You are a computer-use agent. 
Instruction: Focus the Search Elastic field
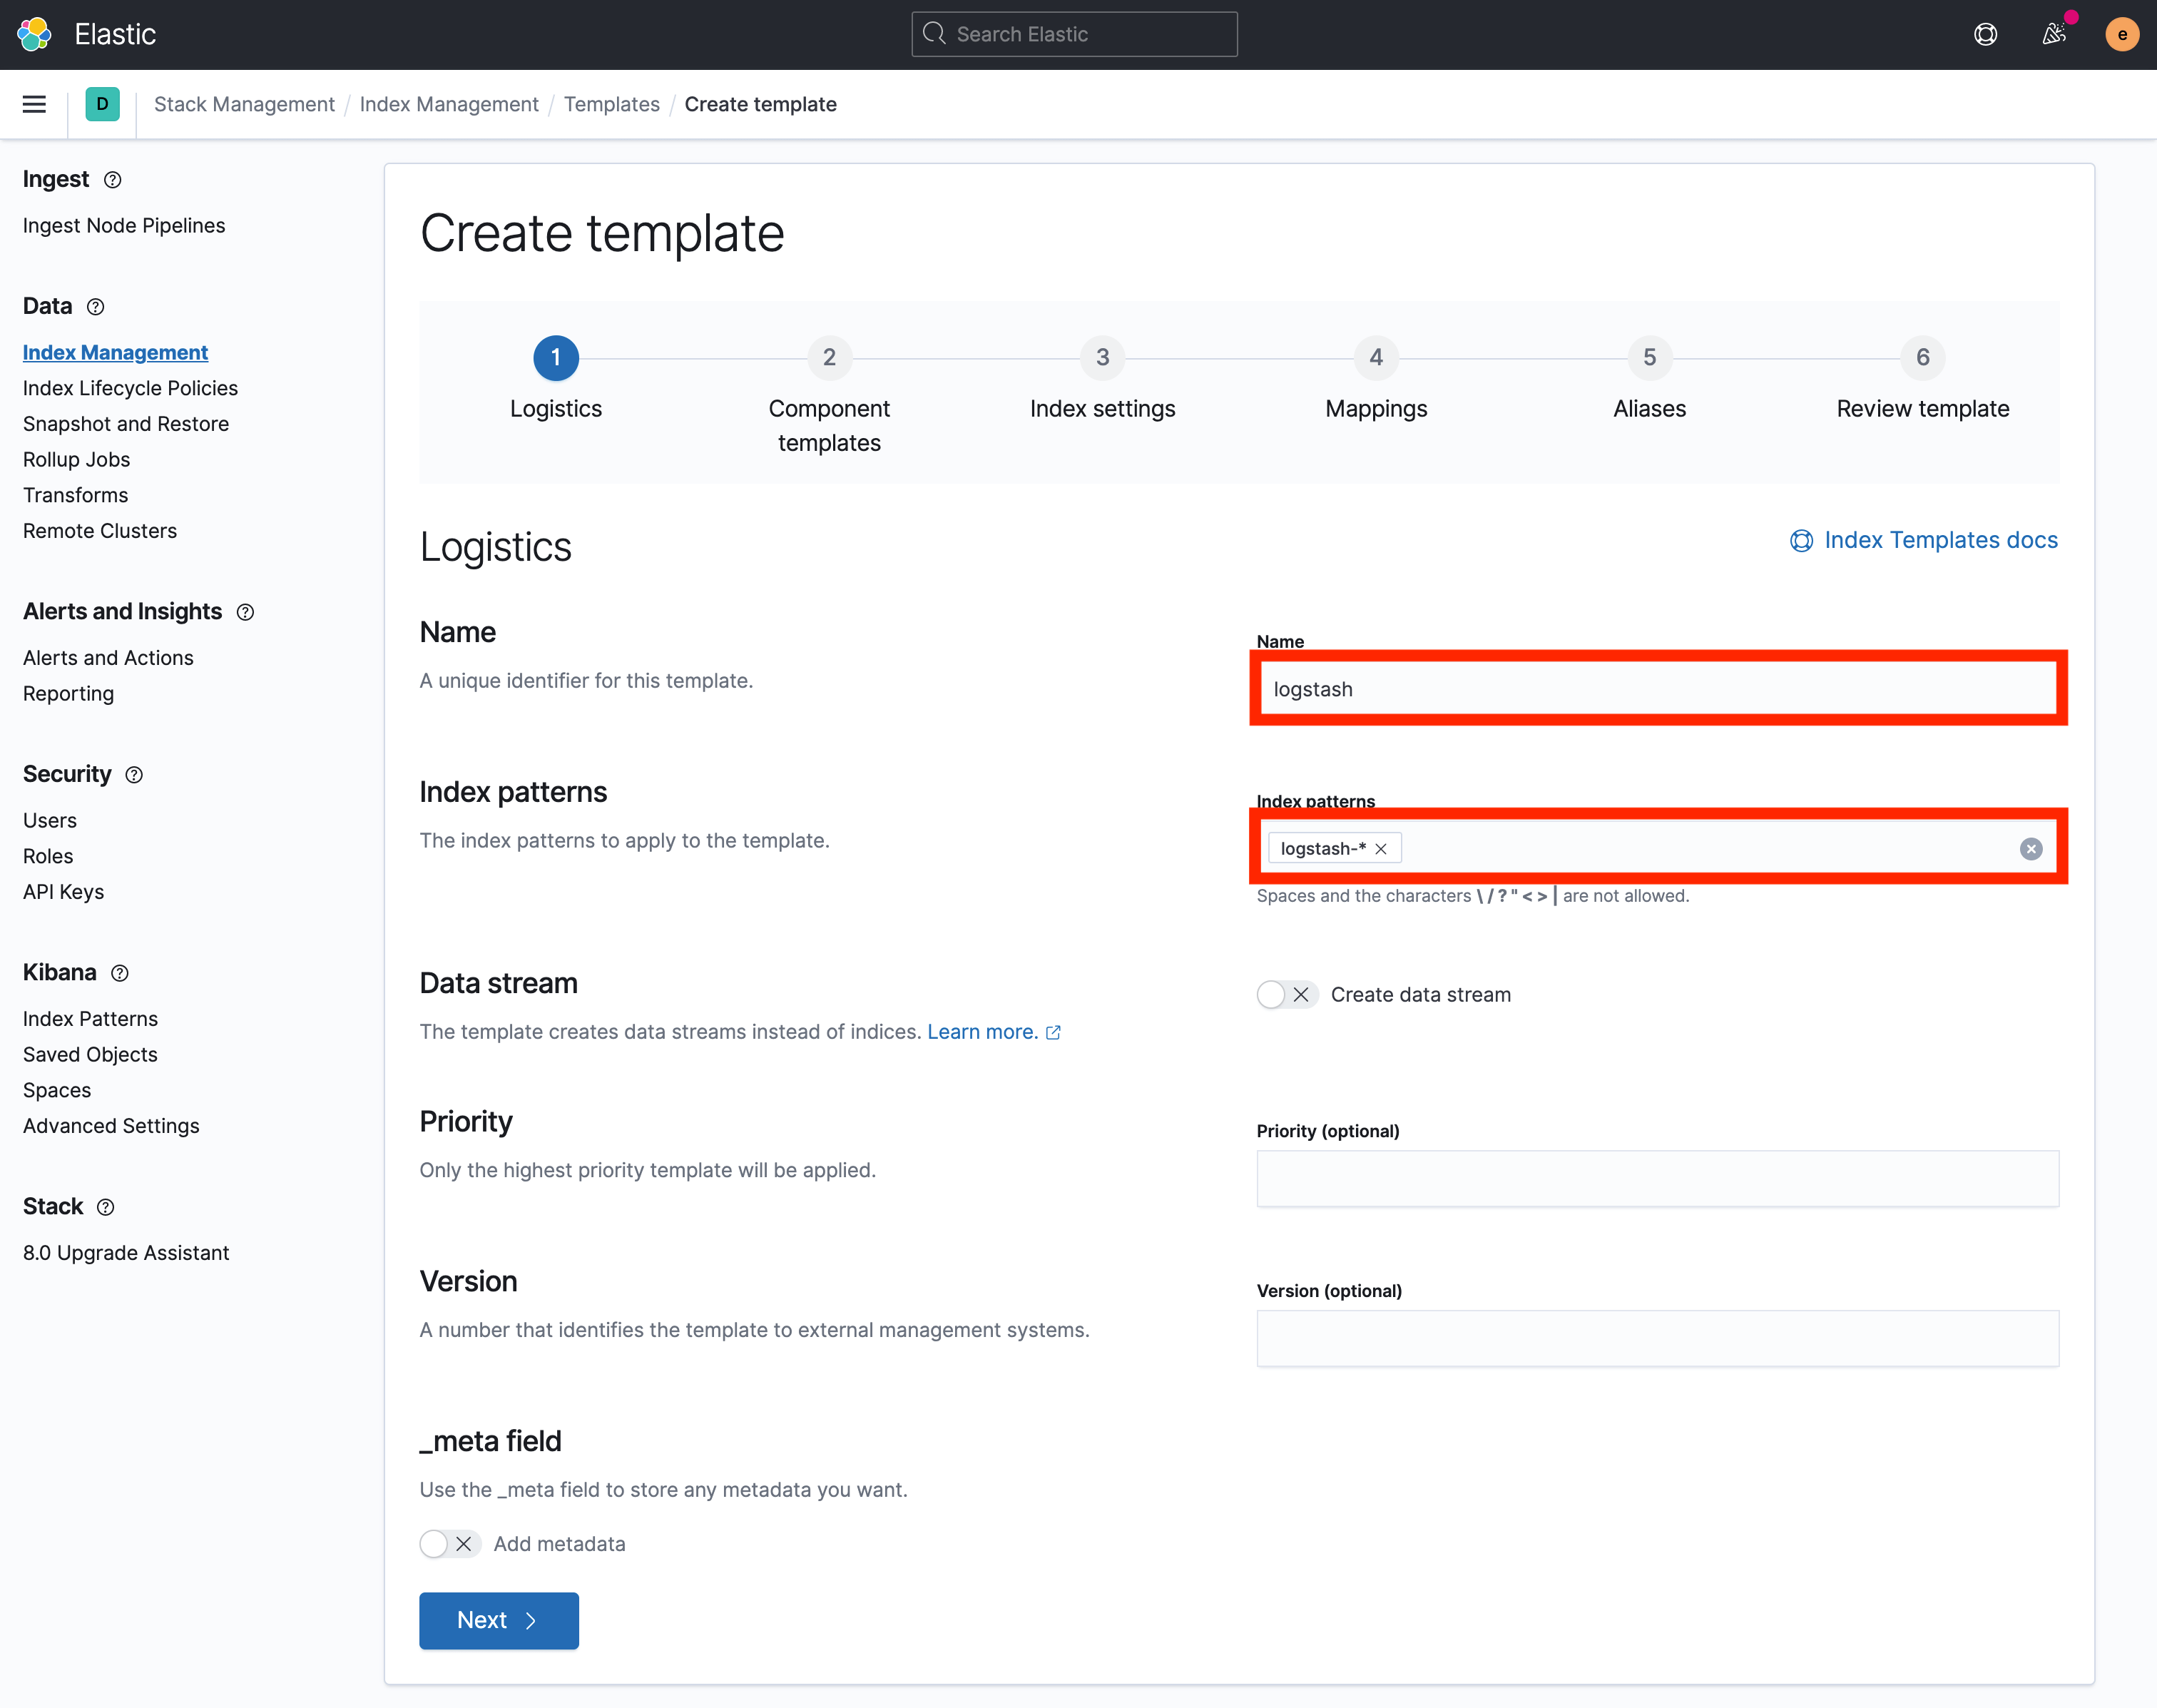(1074, 34)
